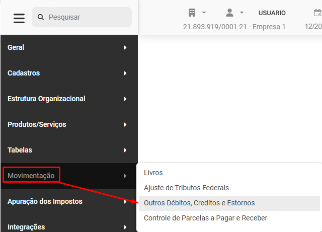This screenshot has height=232, width=322.
Task: Select the Geral menu item
Action: pos(69,47)
